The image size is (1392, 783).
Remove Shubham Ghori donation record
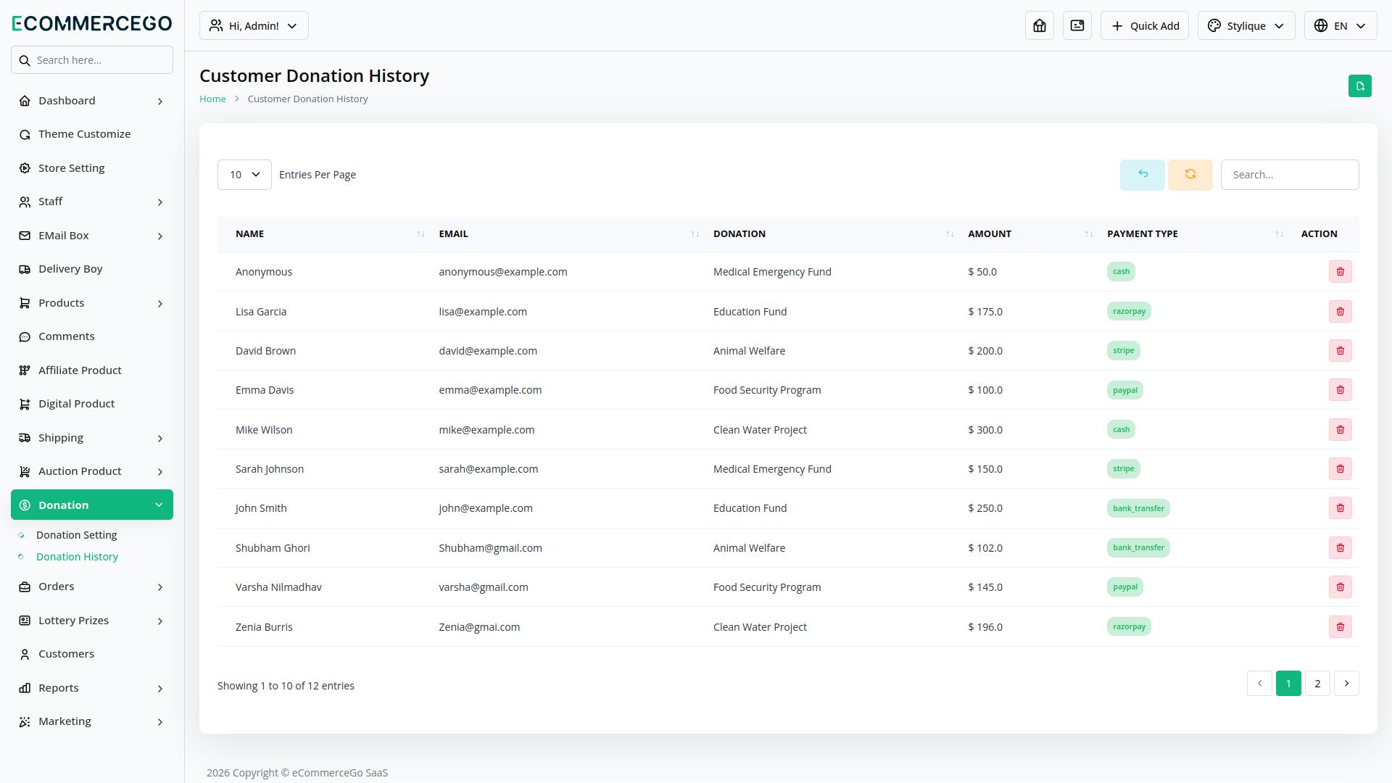pyautogui.click(x=1341, y=548)
